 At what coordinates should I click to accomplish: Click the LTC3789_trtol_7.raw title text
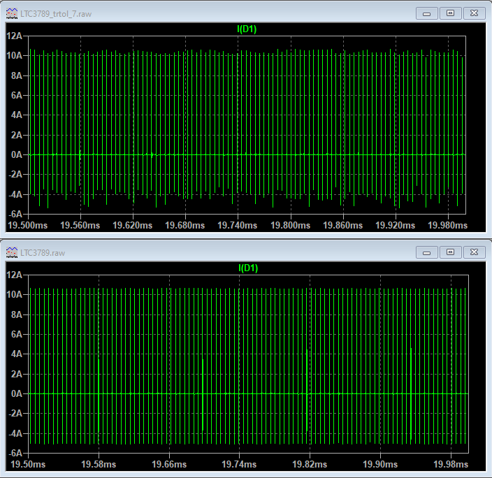(56, 14)
